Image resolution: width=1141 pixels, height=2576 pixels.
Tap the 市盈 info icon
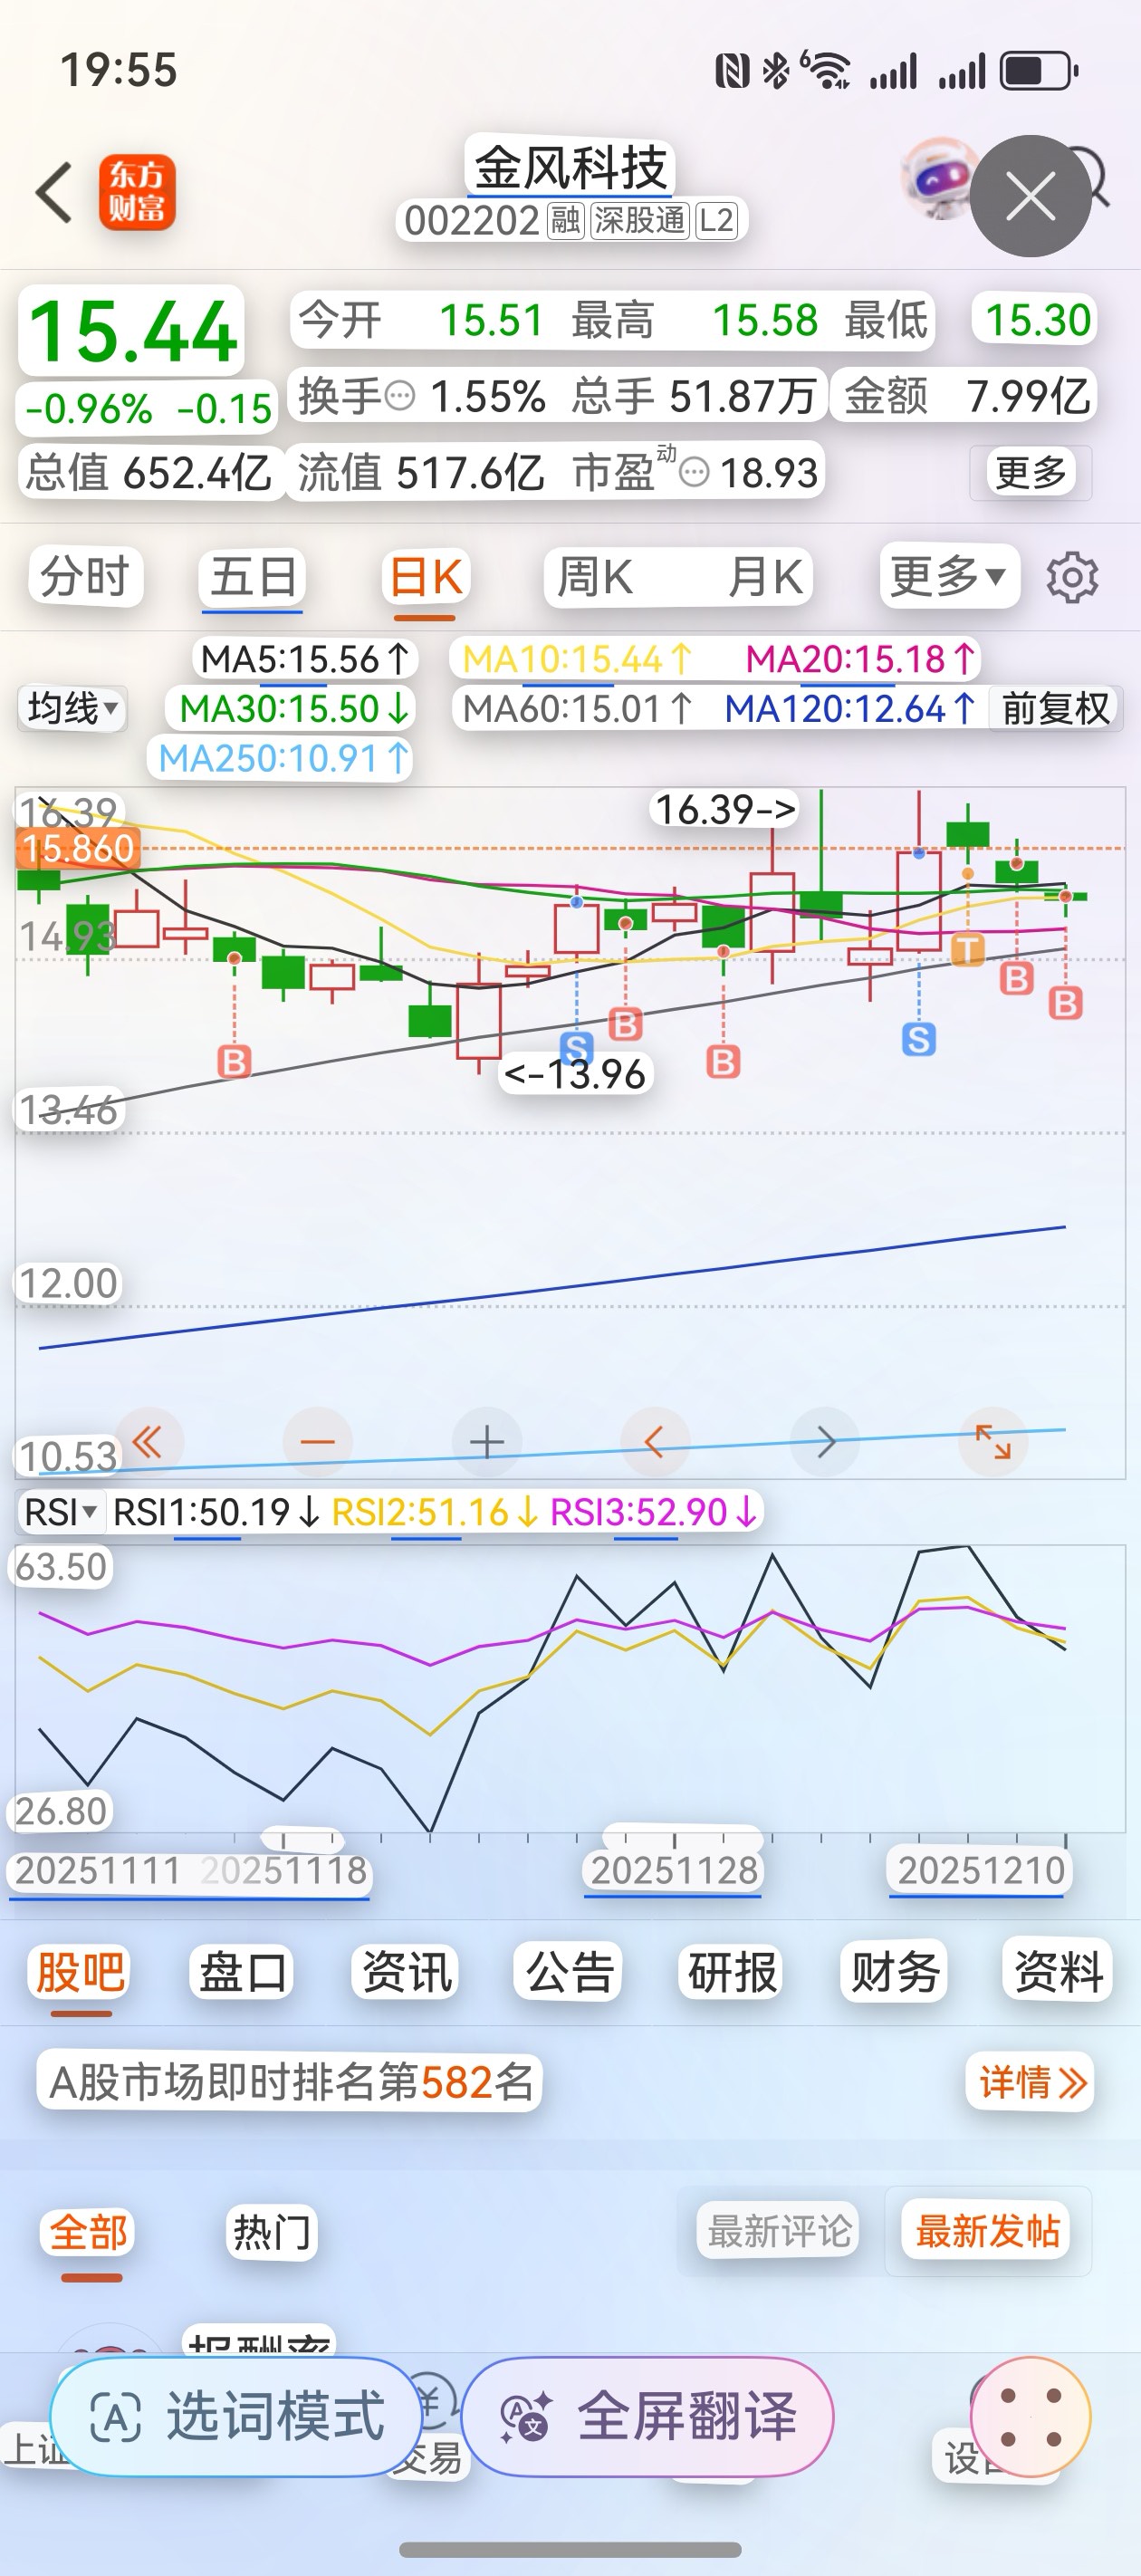(x=693, y=472)
